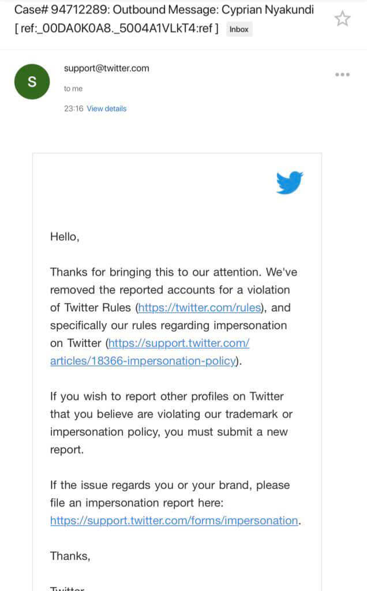Expand message info via View details
The height and width of the screenshot is (591, 367).
click(107, 109)
